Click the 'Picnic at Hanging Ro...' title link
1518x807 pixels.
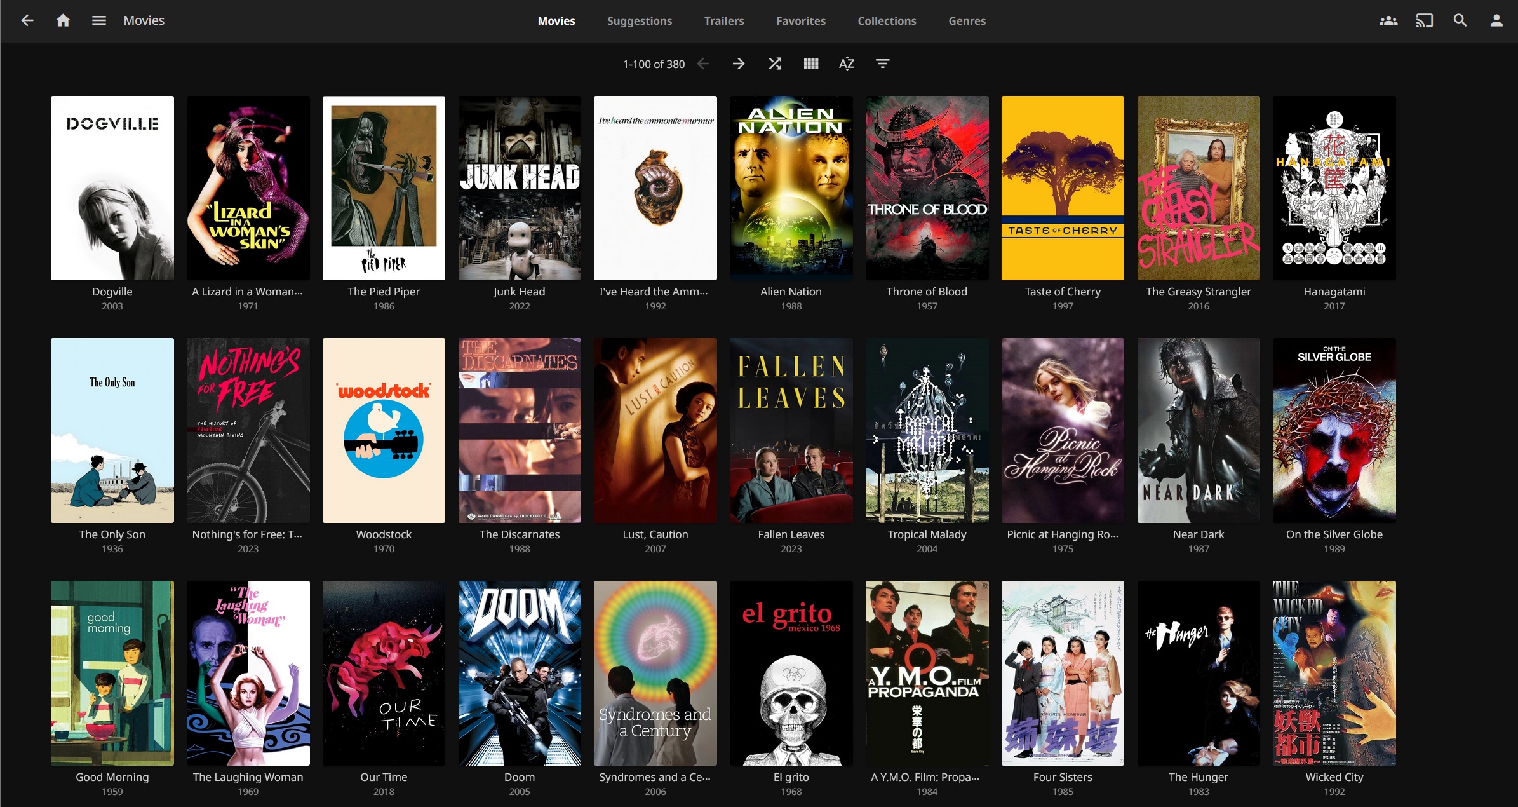click(x=1063, y=534)
